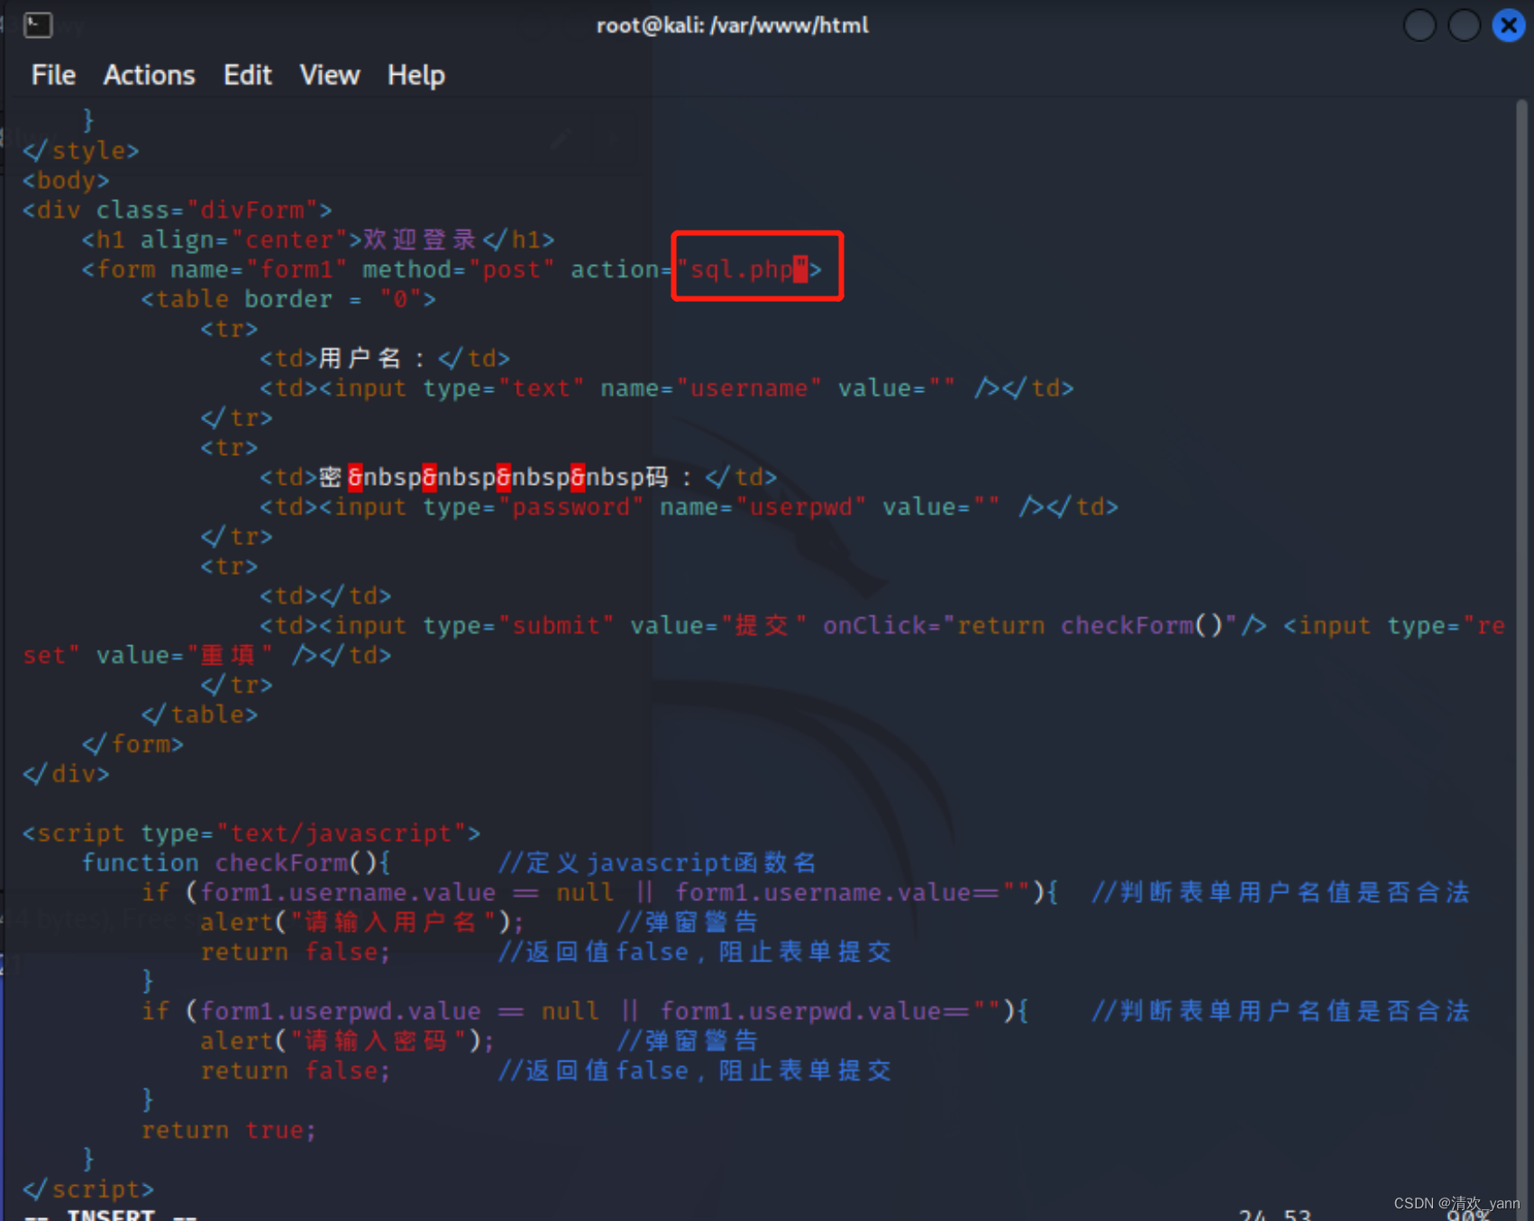The height and width of the screenshot is (1221, 1534).
Task: Click the 用户名 table cell line
Action: (x=385, y=359)
